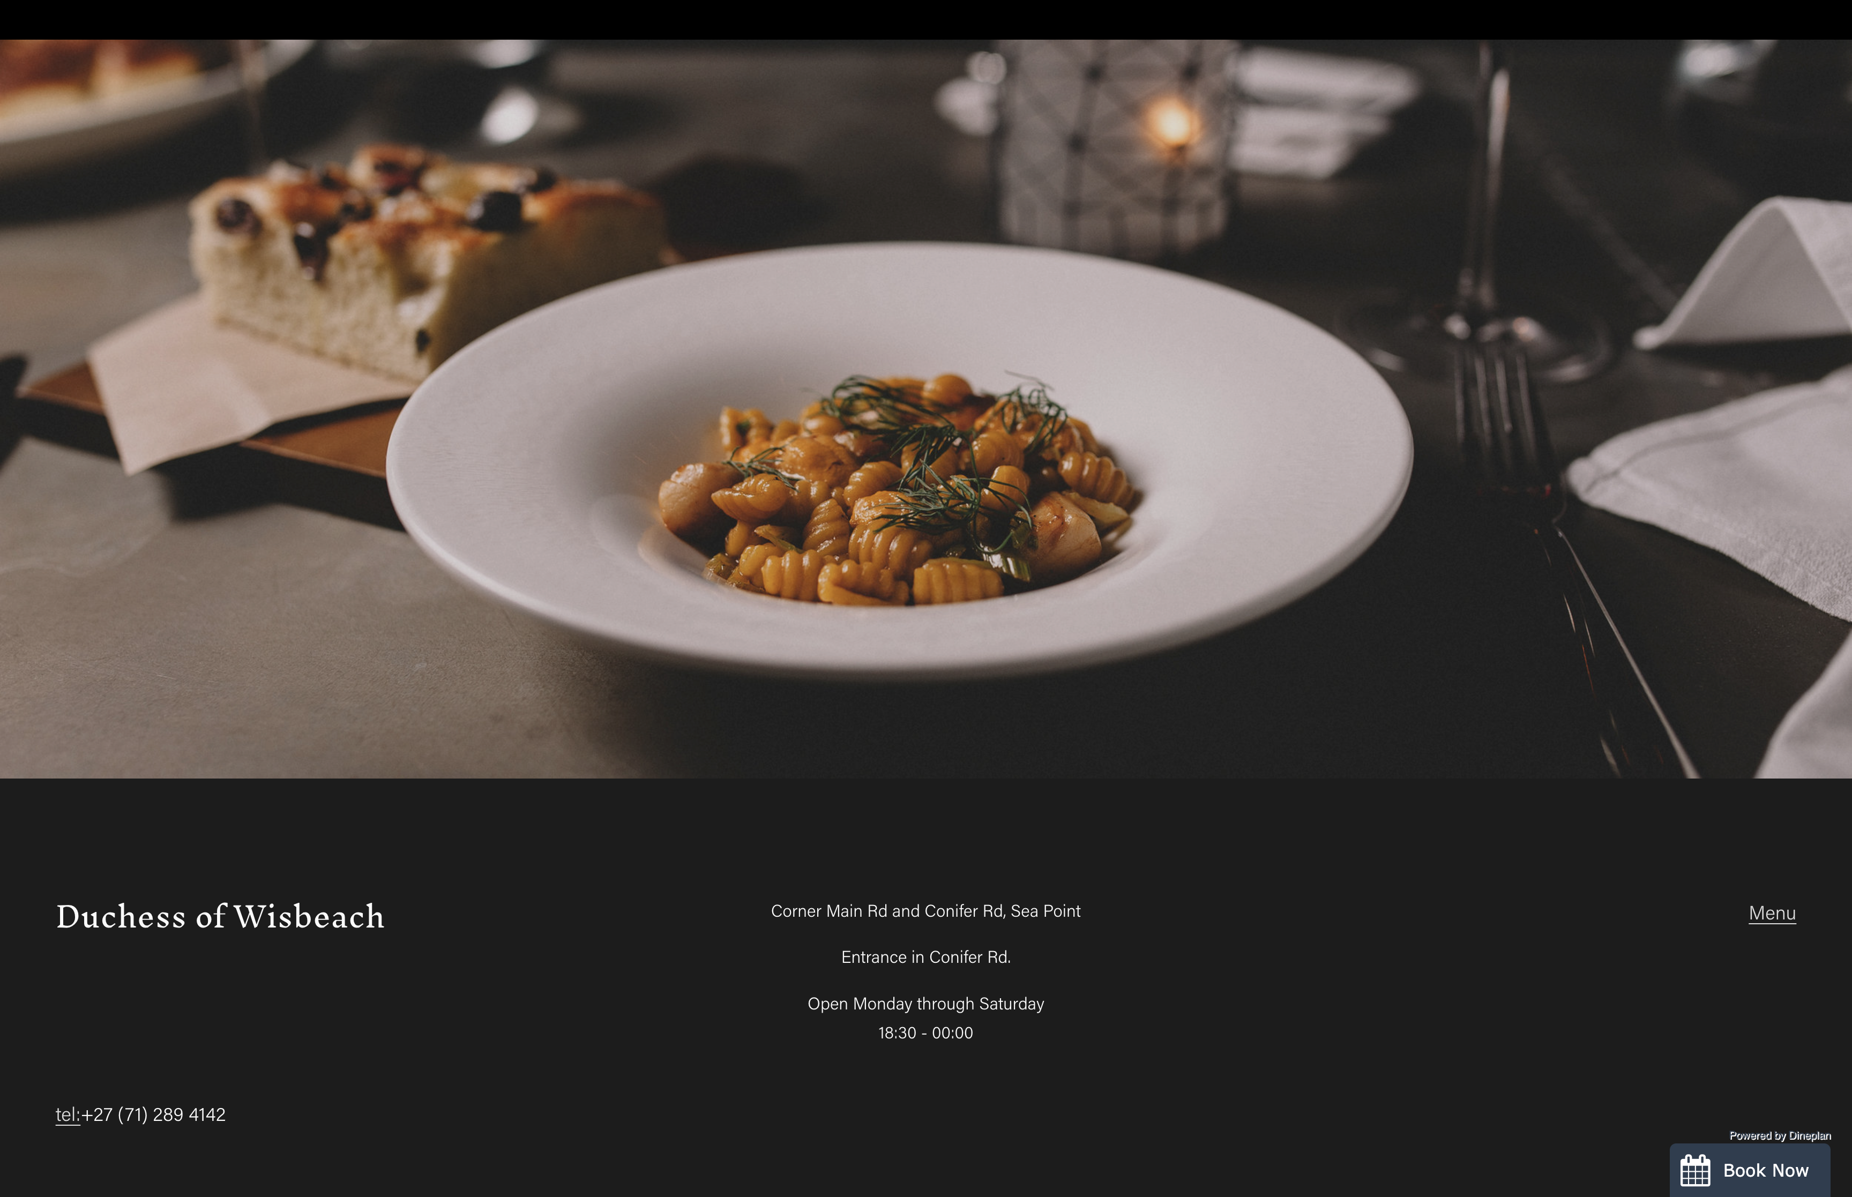This screenshot has height=1197, width=1852.
Task: Open the Menu link in the footer
Action: pos(1772,914)
